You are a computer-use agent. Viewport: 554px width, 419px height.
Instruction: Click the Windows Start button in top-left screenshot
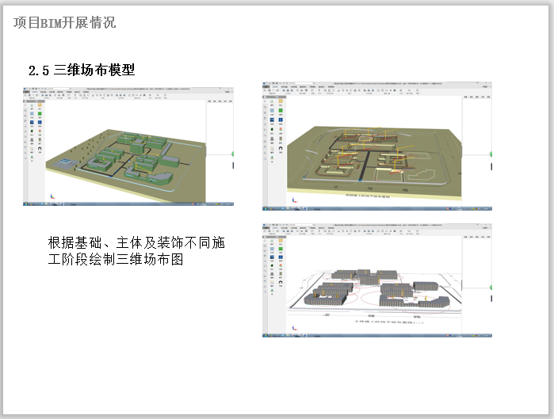click(25, 204)
